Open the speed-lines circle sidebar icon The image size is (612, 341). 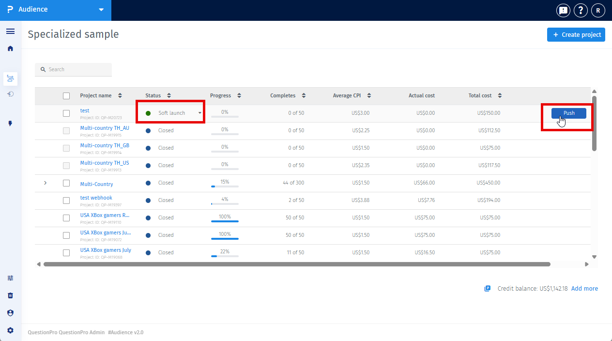pos(10,93)
